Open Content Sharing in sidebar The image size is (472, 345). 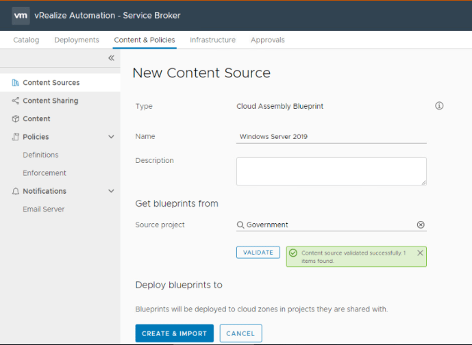(50, 101)
